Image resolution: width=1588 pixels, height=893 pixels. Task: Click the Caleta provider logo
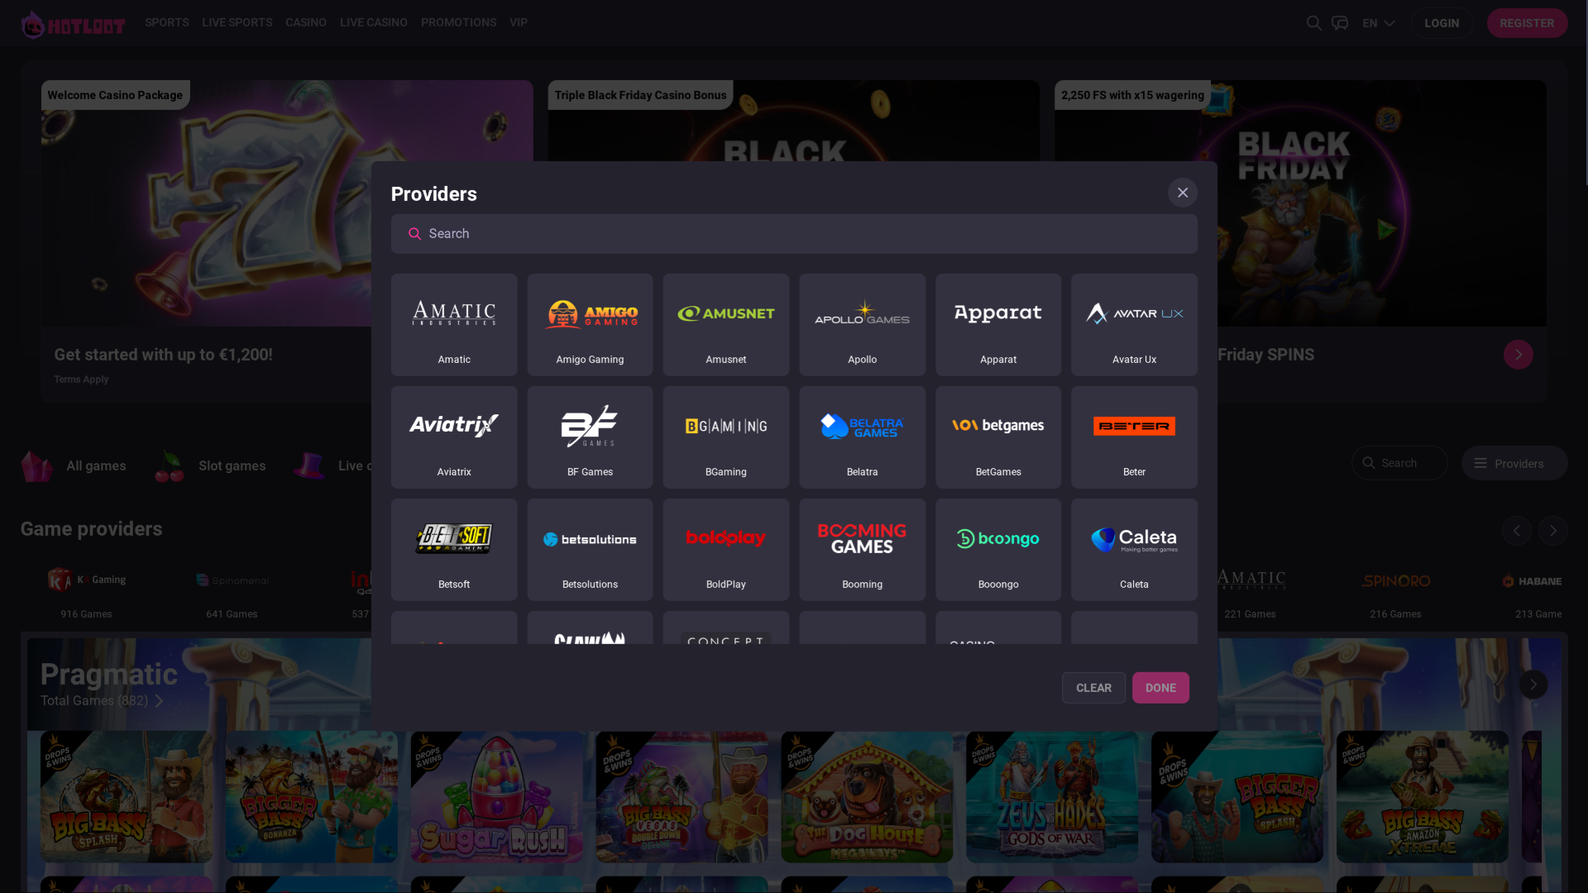click(1134, 538)
